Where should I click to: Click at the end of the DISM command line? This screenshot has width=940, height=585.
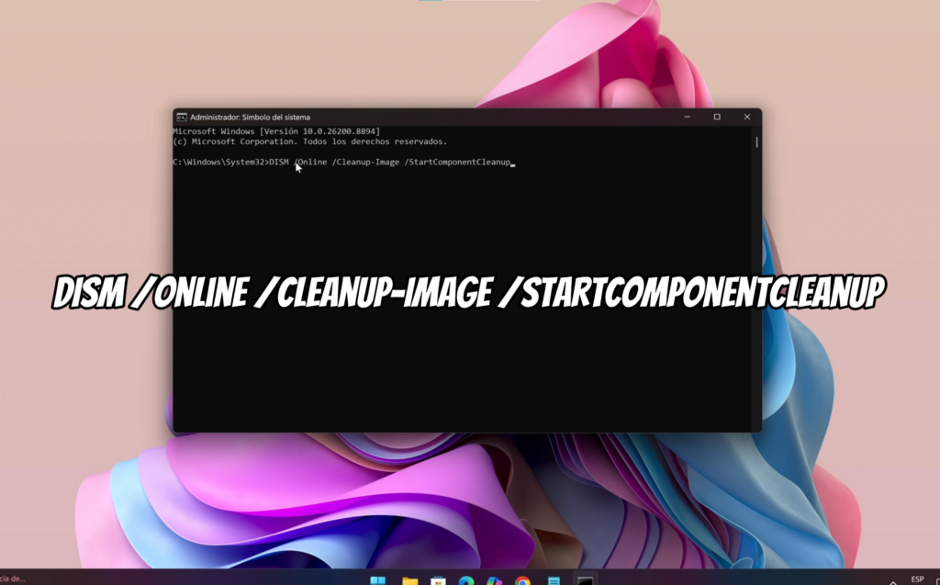pos(513,162)
